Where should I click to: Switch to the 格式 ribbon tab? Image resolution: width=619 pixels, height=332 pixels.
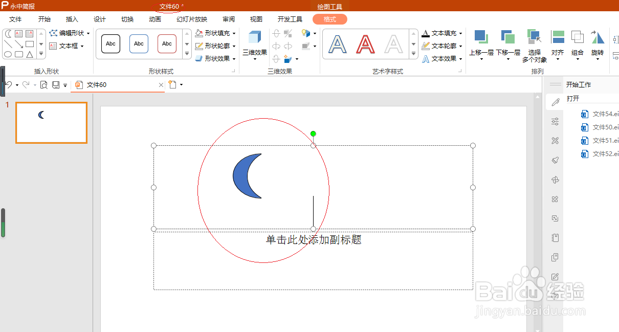[329, 19]
